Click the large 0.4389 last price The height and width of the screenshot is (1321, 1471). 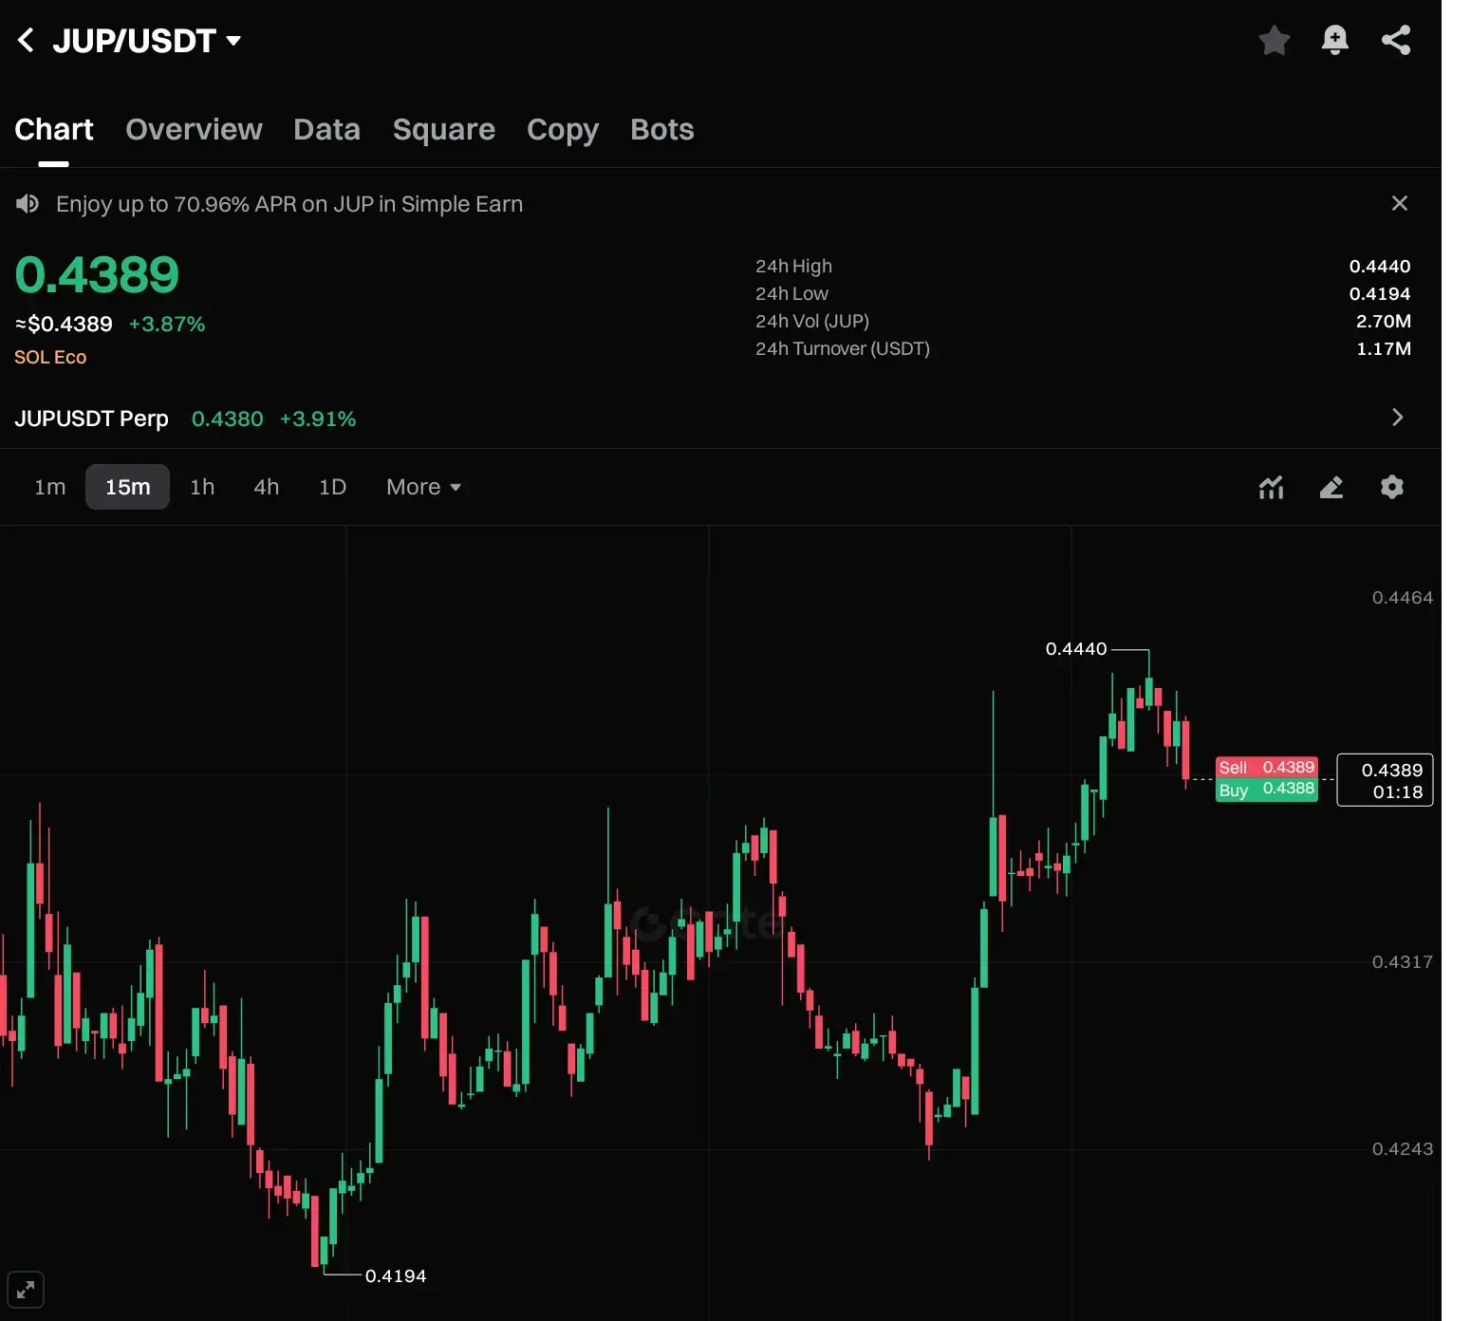[x=97, y=275]
